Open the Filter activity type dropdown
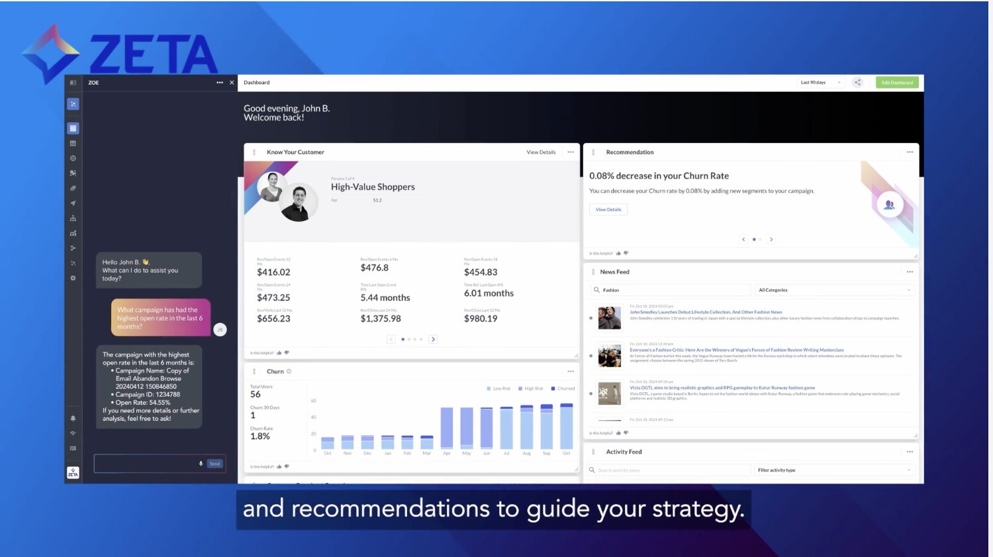Screen dimensions: 993x557 [834, 470]
